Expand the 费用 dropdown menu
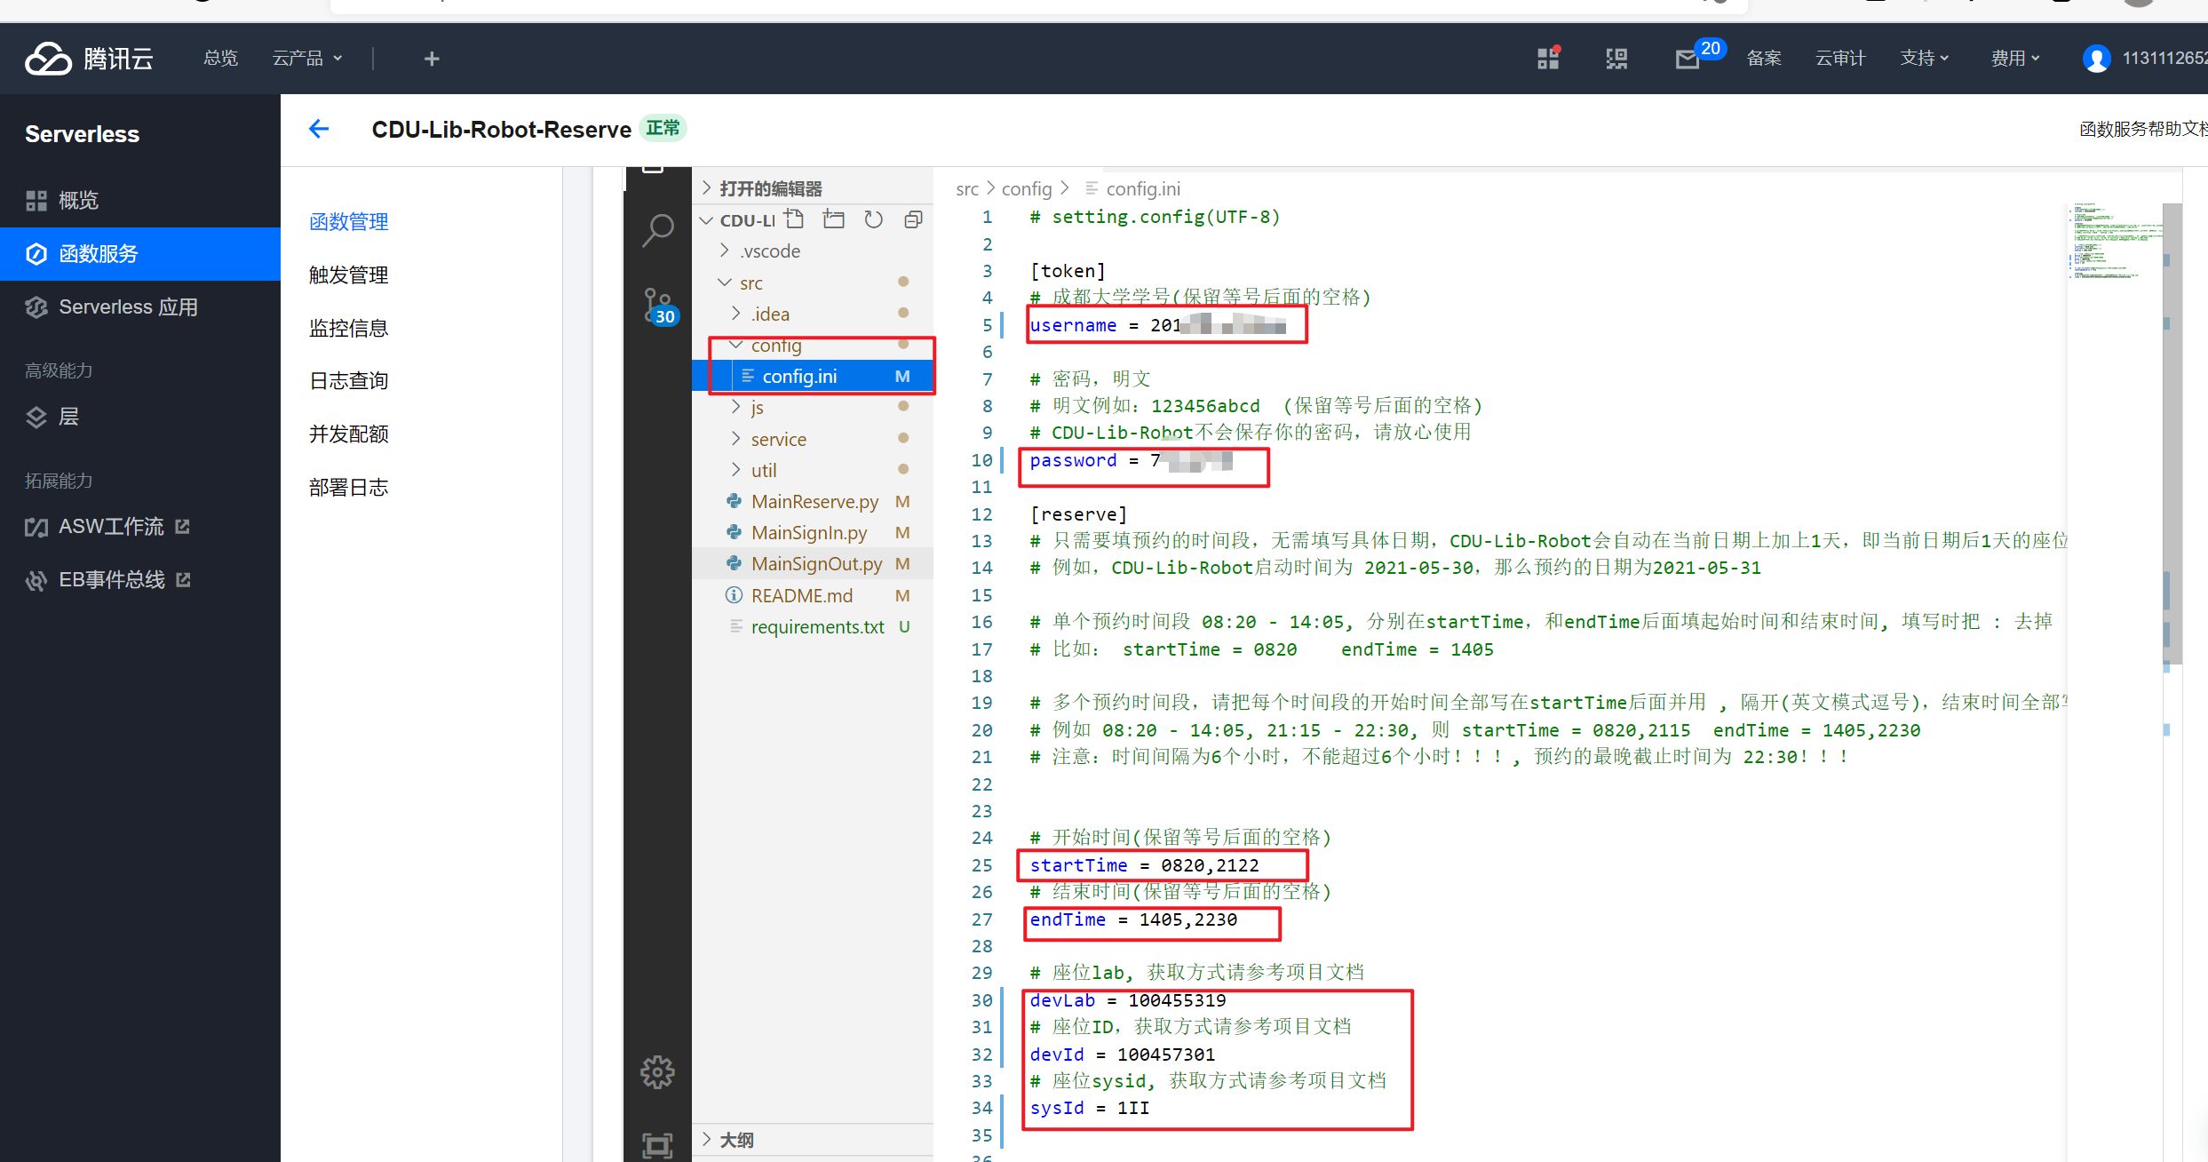Screen dimensions: 2208x1162 pos(2015,59)
